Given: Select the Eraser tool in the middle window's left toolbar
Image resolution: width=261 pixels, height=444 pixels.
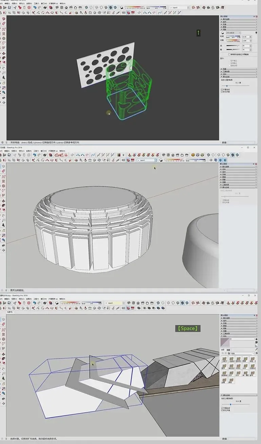Looking at the screenshot, I should coord(3,171).
